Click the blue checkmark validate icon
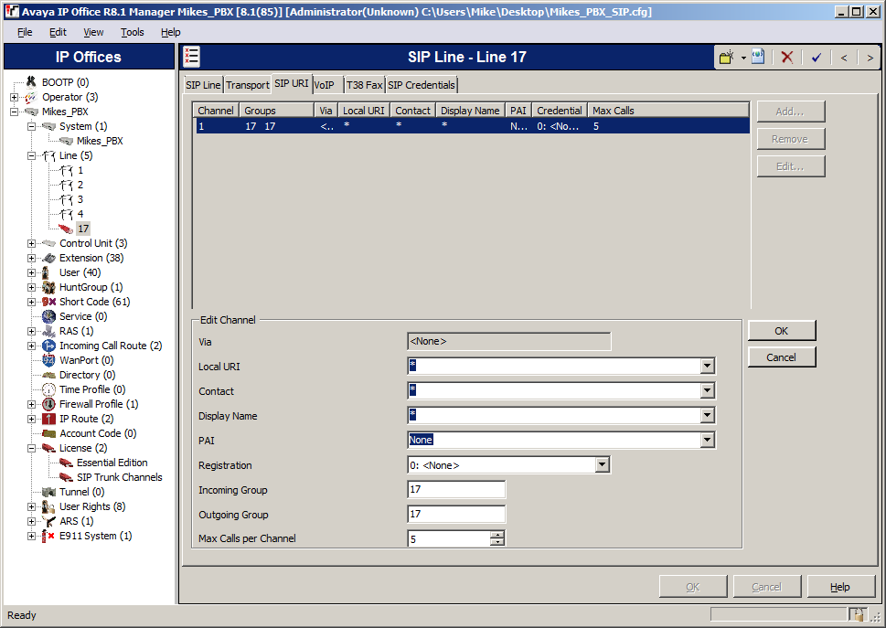The height and width of the screenshot is (628, 886). [816, 58]
